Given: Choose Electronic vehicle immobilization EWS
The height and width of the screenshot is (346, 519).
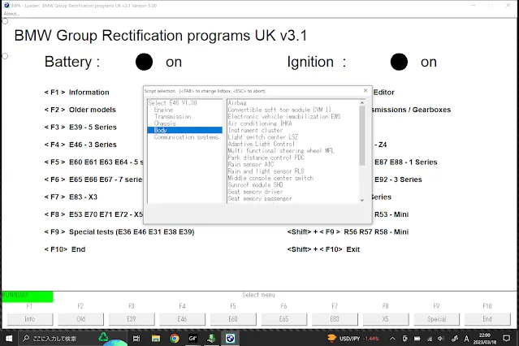Looking at the screenshot, I should click(284, 116).
